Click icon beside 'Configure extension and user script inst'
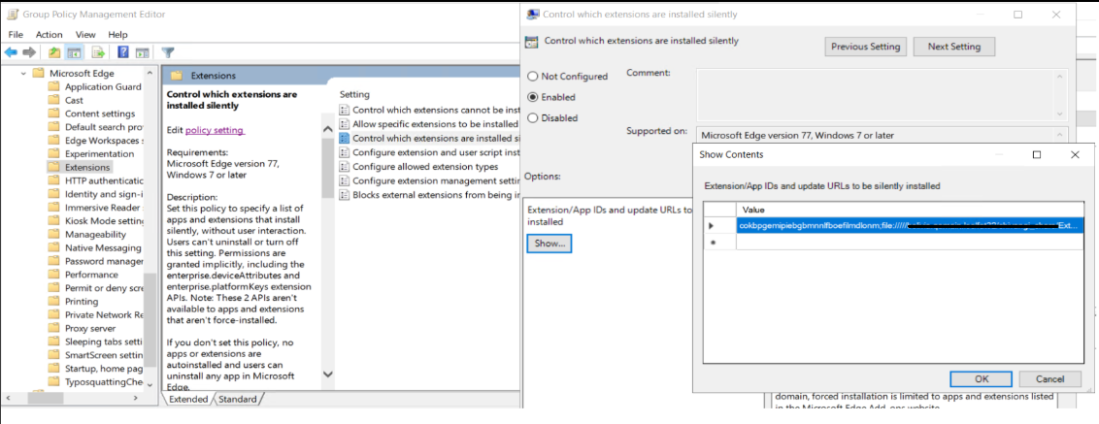 (344, 152)
